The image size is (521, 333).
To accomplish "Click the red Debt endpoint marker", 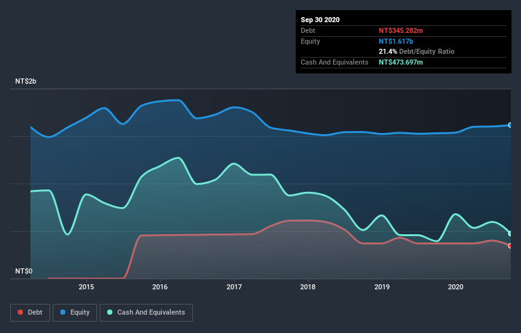I will click(x=510, y=246).
